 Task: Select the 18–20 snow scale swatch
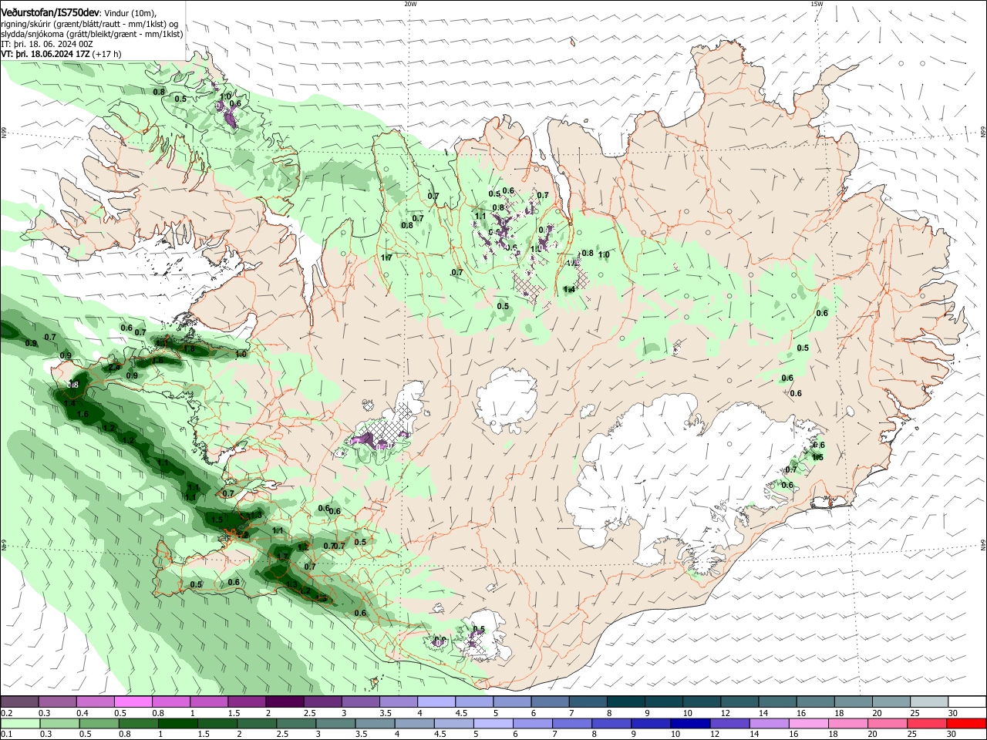854,701
